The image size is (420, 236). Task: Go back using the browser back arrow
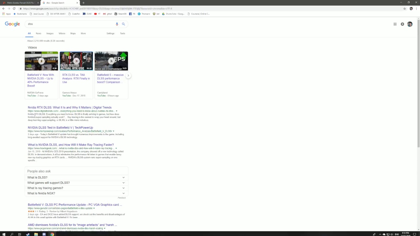(3, 9)
